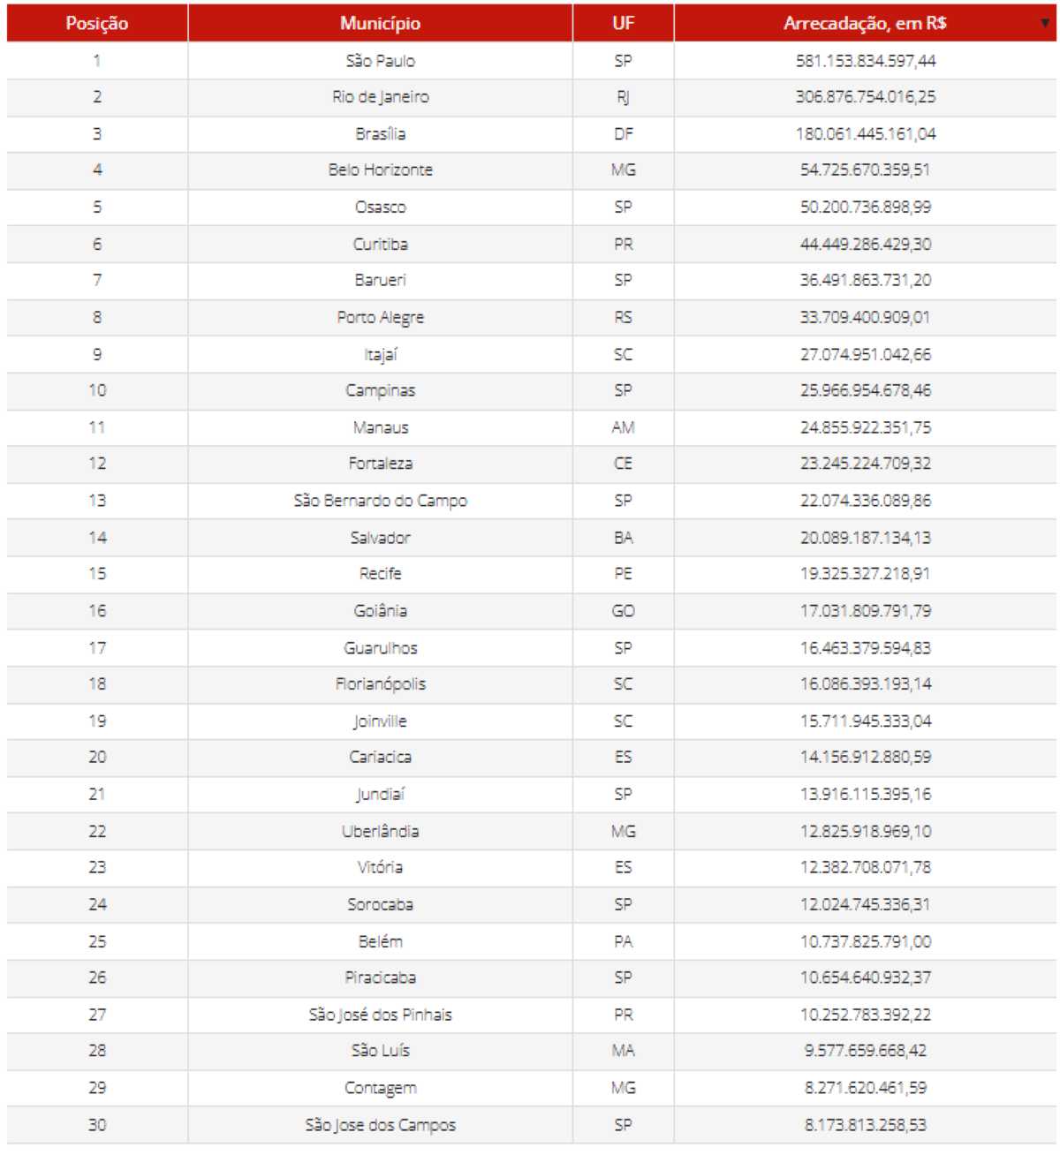Image resolution: width=1060 pixels, height=1155 pixels.
Task: Select São José dos Pinhais cell
Action: click(380, 1015)
